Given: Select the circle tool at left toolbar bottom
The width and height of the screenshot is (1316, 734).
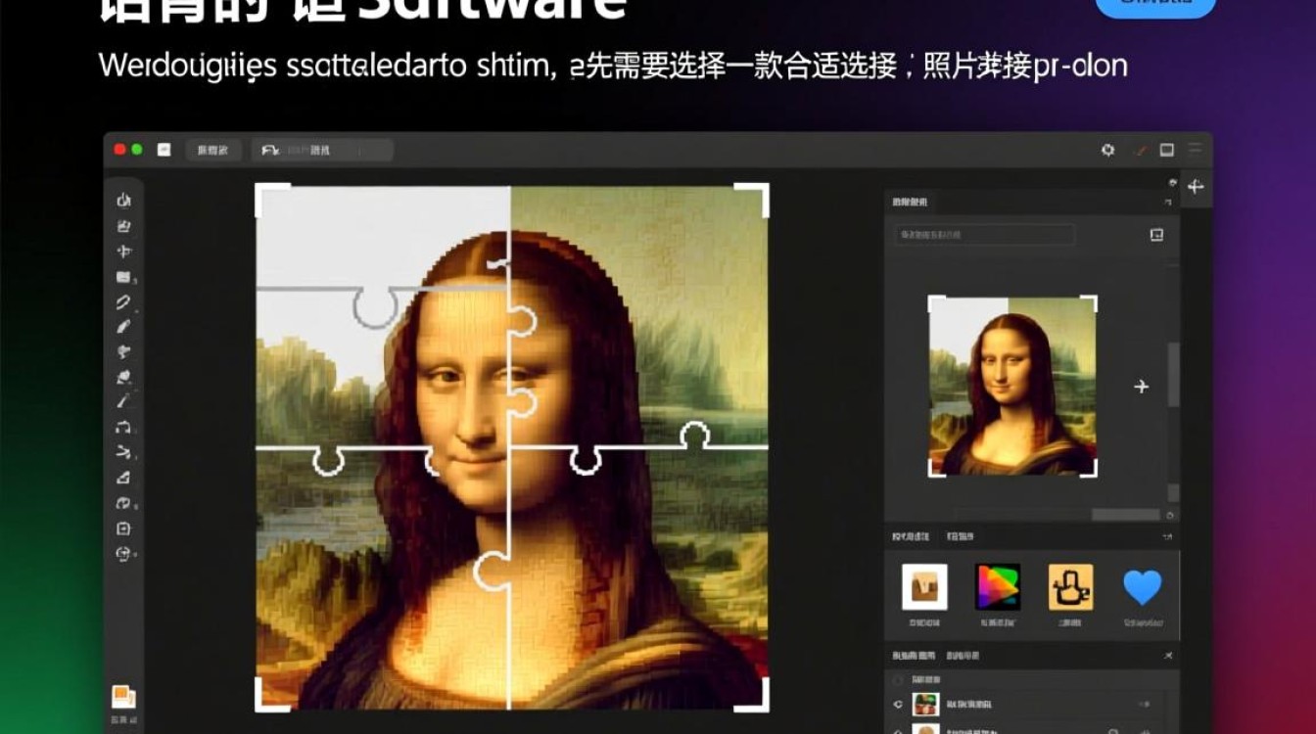Looking at the screenshot, I should 123,554.
